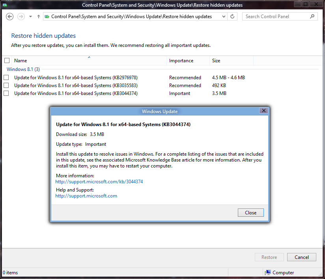This screenshot has height=279, width=325.
Task: Refresh the Restore hidden updates page
Action: (232, 17)
